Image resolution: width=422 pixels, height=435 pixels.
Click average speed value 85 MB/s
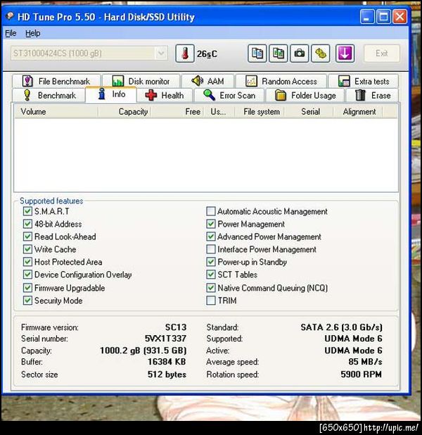point(366,362)
